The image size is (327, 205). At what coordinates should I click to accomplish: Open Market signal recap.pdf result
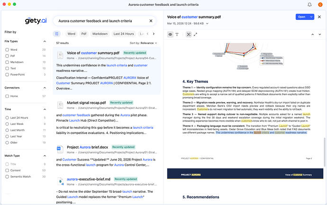[x=86, y=103]
